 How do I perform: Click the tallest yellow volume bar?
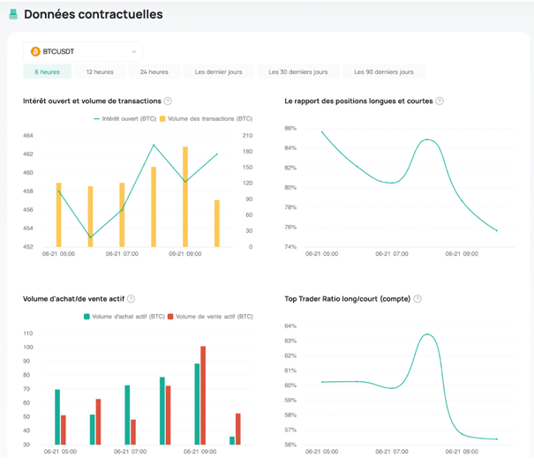click(185, 197)
